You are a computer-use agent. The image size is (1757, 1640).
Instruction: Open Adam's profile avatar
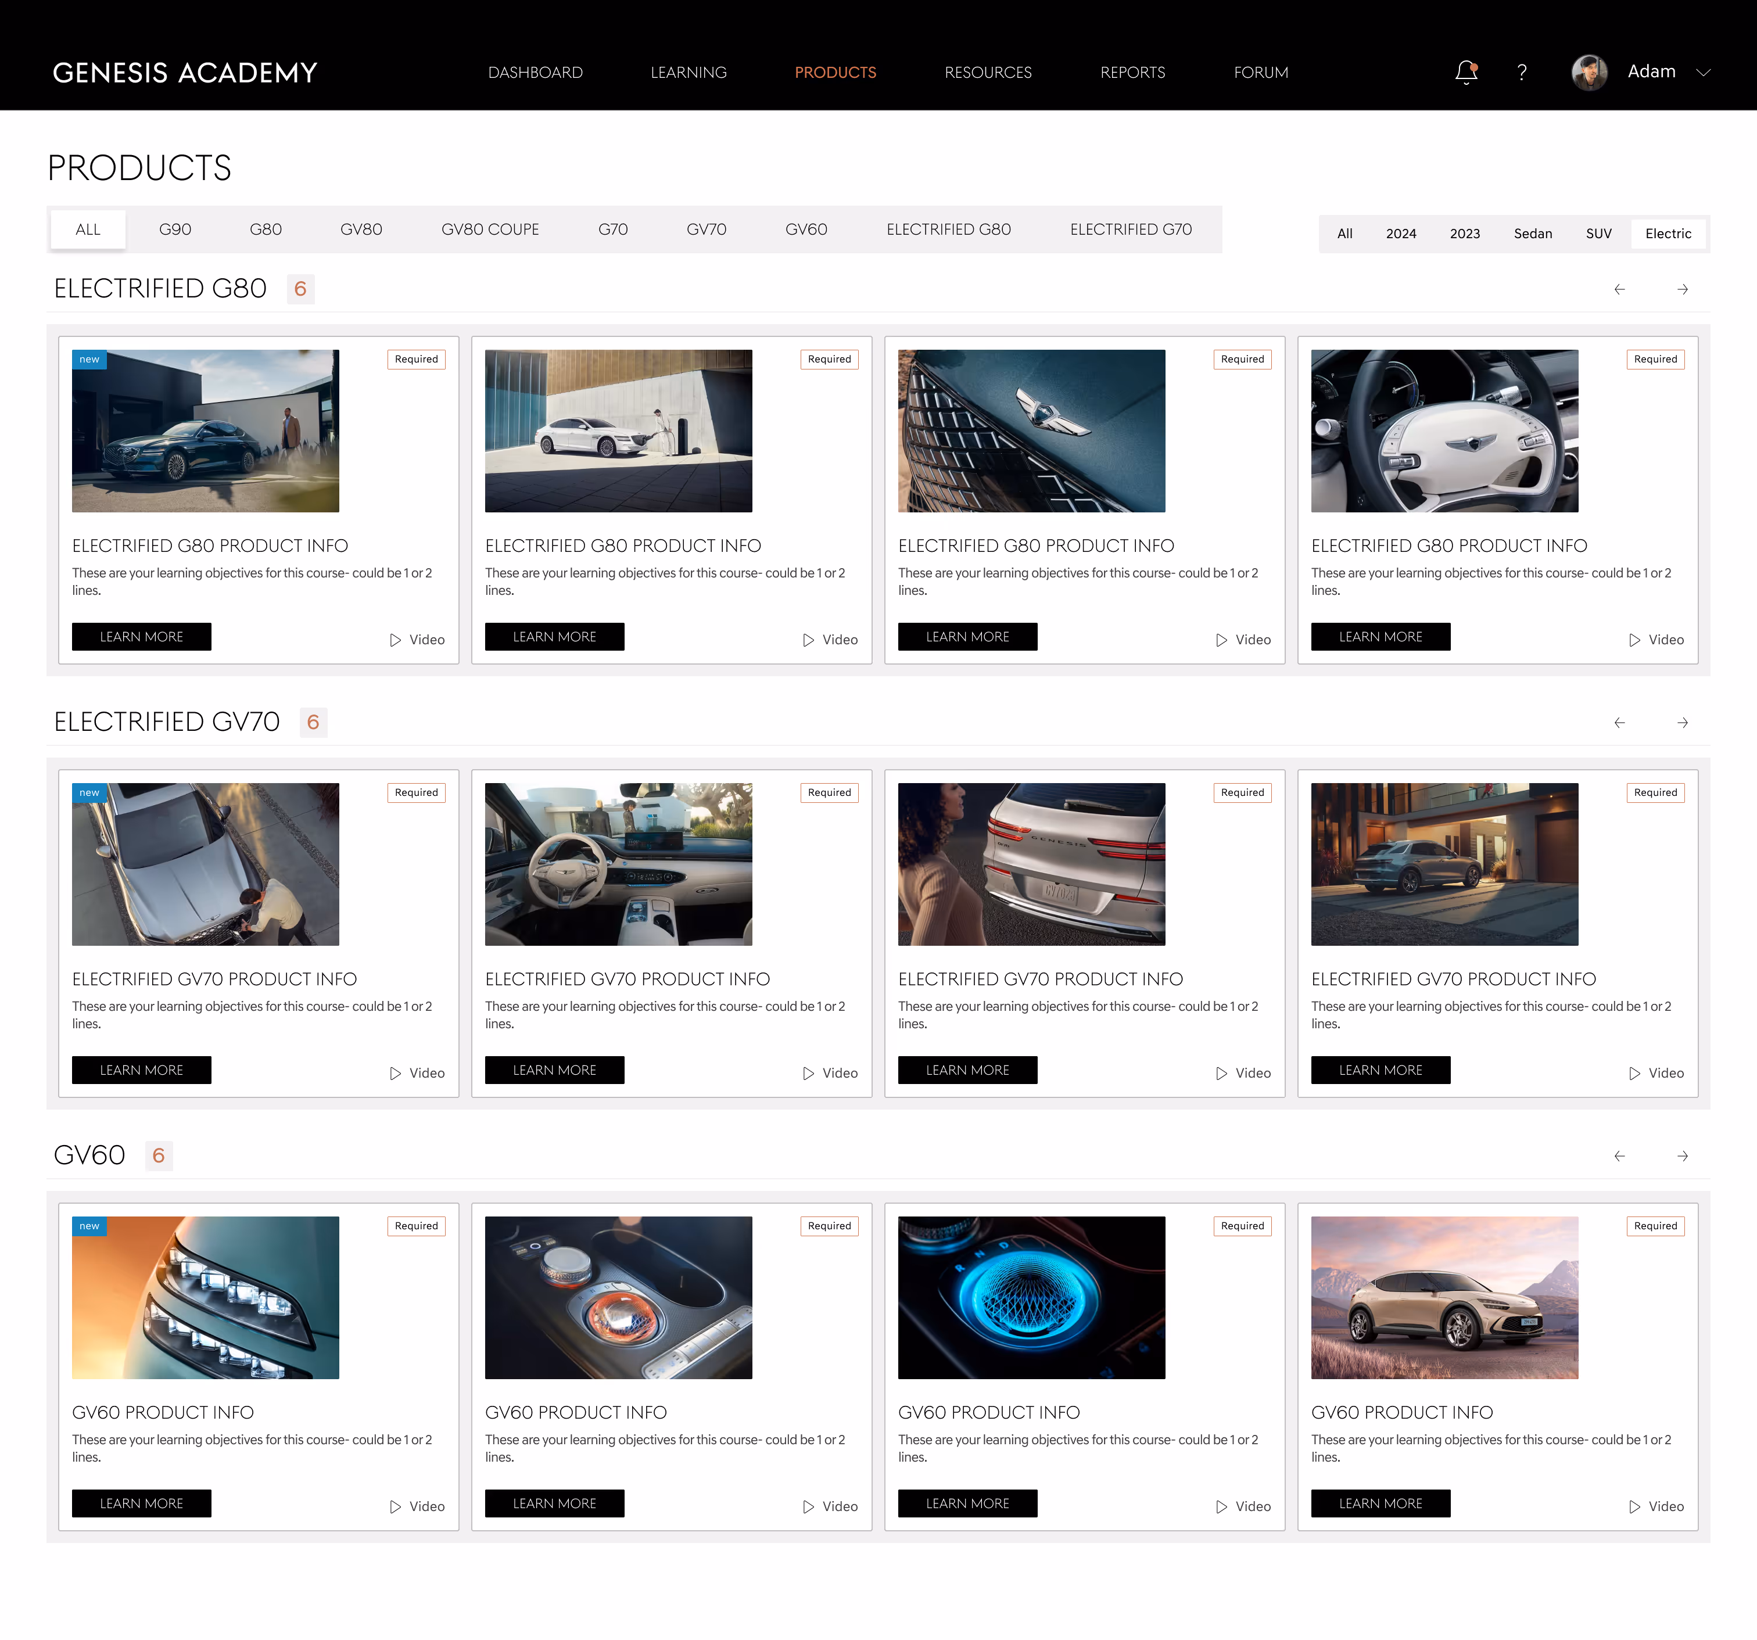point(1589,73)
